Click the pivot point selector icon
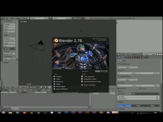 pyautogui.click(x=46, y=87)
